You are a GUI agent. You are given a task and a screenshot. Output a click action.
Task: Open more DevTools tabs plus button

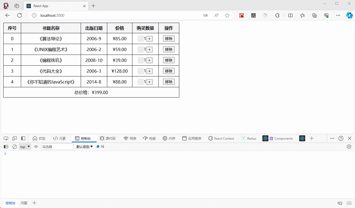tap(312, 138)
